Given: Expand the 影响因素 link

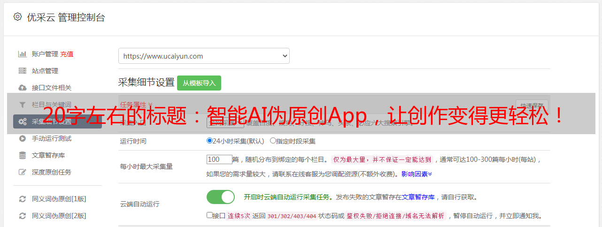Looking at the screenshot, I should coord(417,174).
